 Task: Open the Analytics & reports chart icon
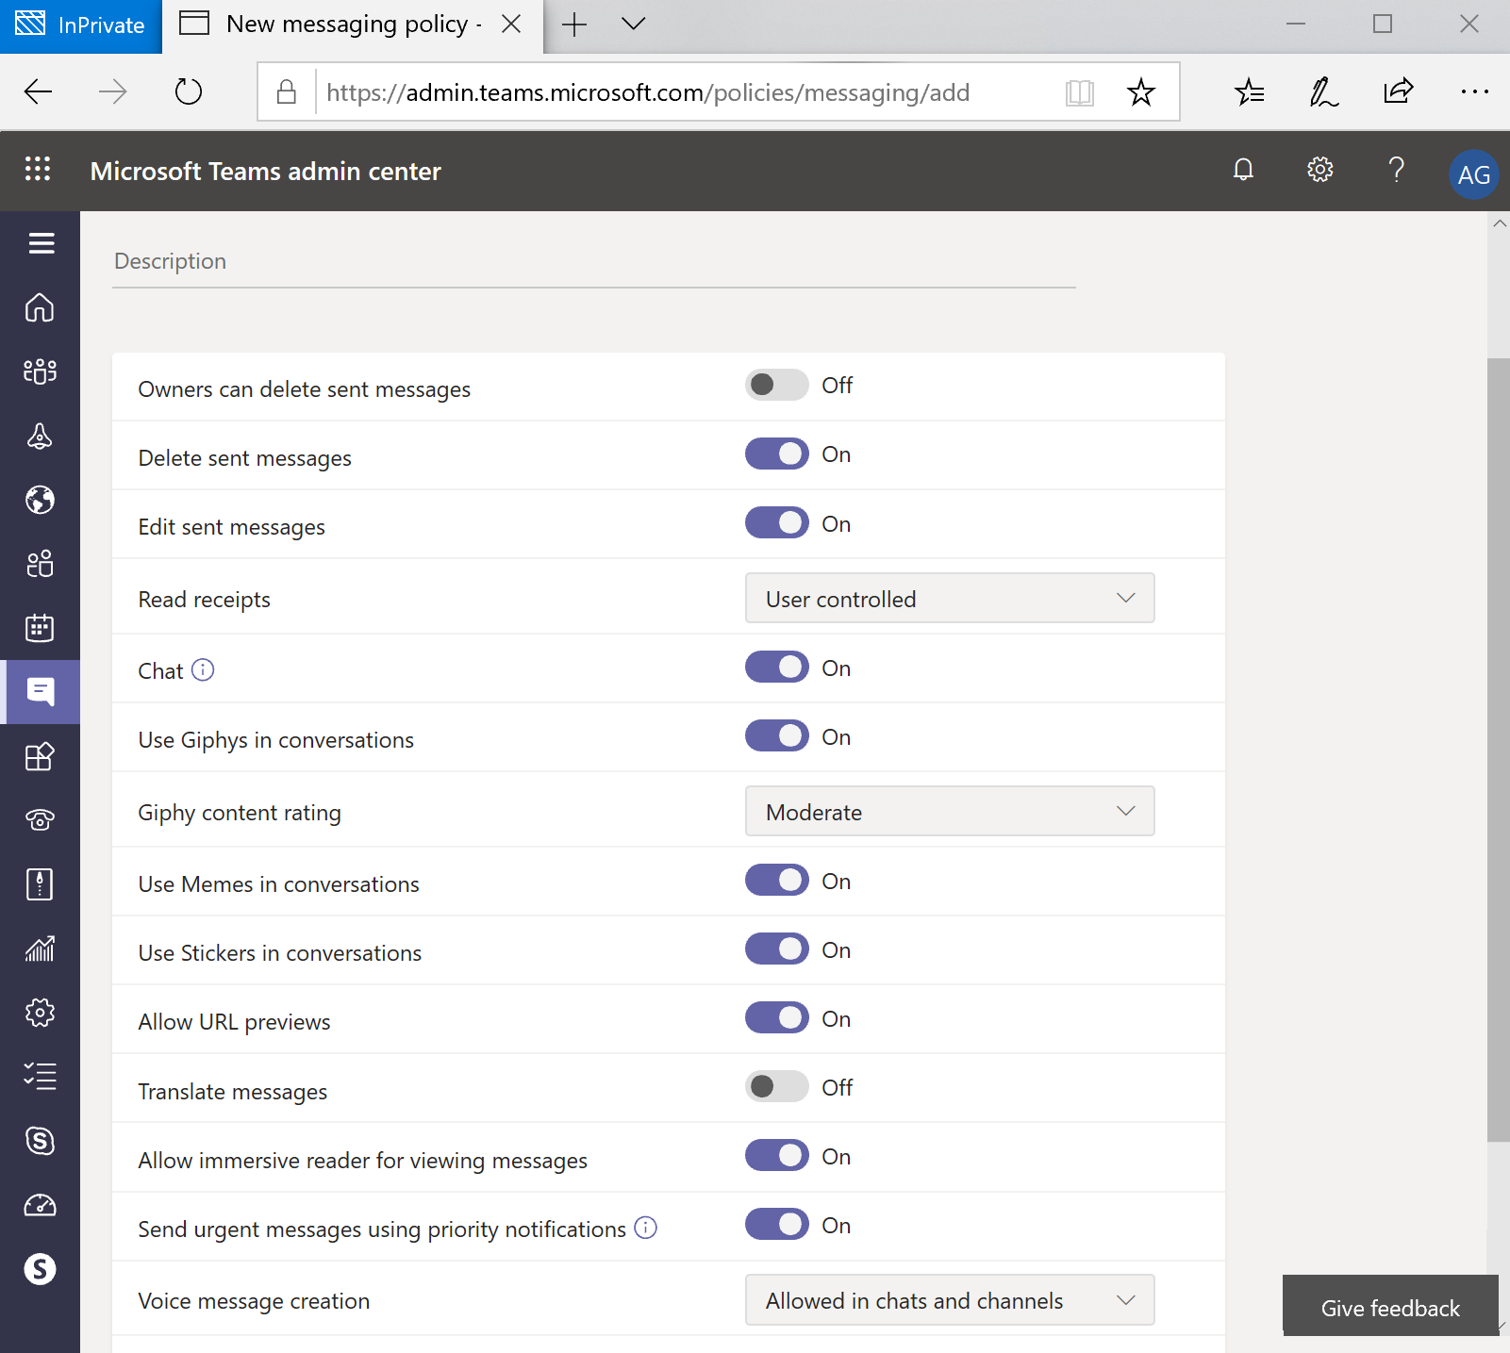click(40, 949)
